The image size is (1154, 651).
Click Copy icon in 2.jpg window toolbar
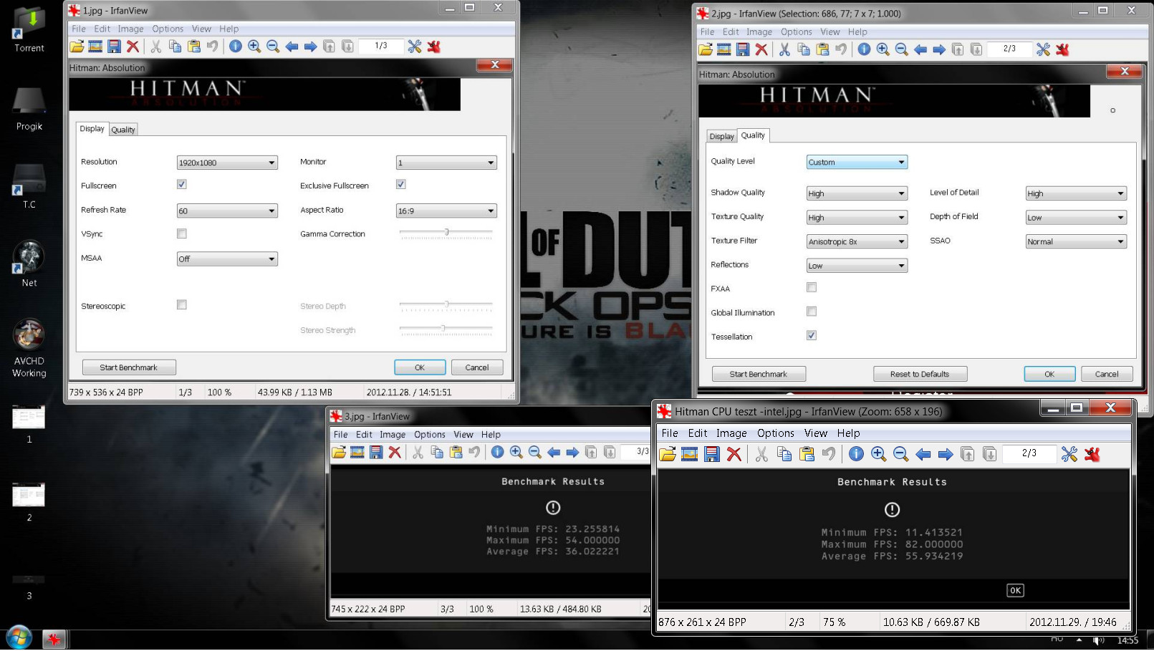(x=804, y=49)
